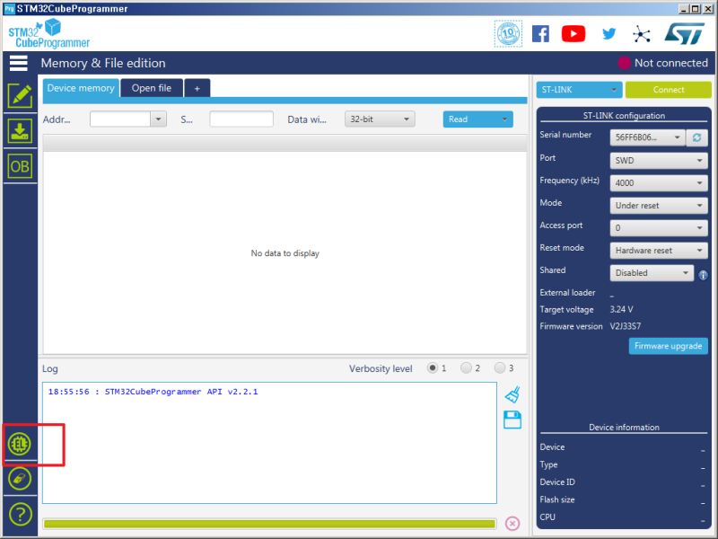This screenshot has height=539, width=718.
Task: Save the log using the floppy disk icon
Action: pyautogui.click(x=512, y=420)
